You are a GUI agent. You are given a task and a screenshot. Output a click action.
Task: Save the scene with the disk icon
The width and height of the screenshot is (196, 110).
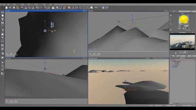(x=14, y=8)
